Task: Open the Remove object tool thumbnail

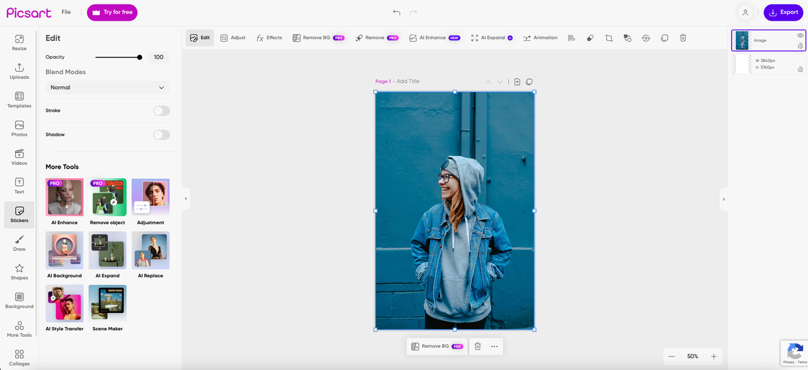Action: pyautogui.click(x=107, y=197)
